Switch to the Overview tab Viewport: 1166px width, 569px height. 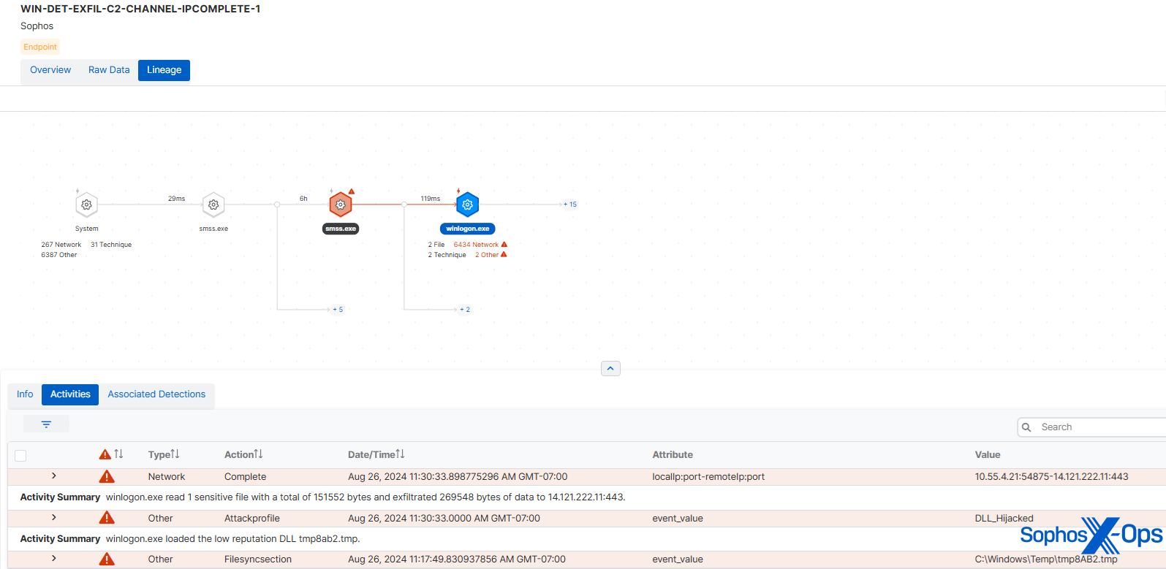[50, 70]
